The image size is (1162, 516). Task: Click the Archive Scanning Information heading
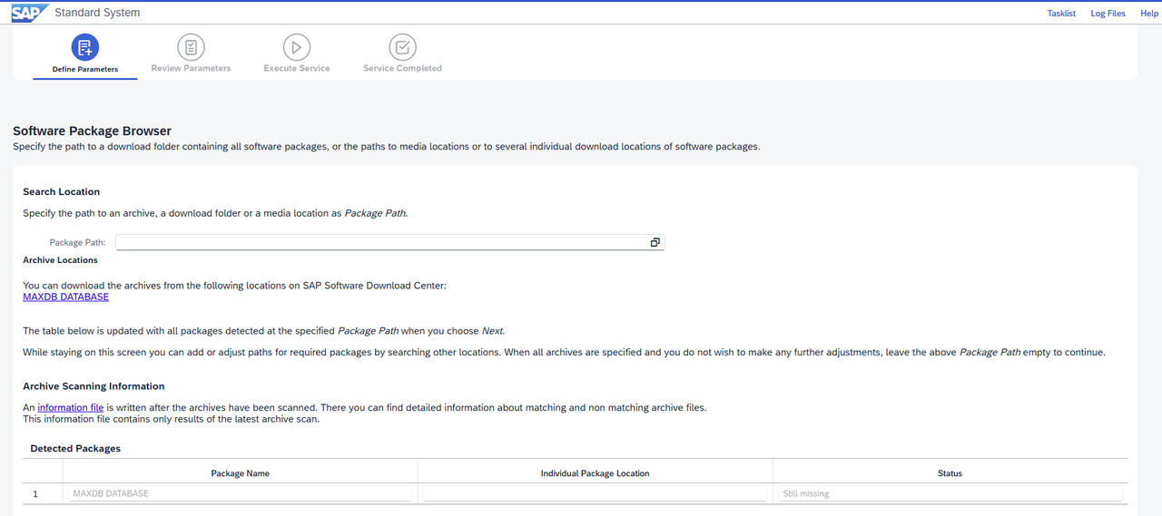94,385
